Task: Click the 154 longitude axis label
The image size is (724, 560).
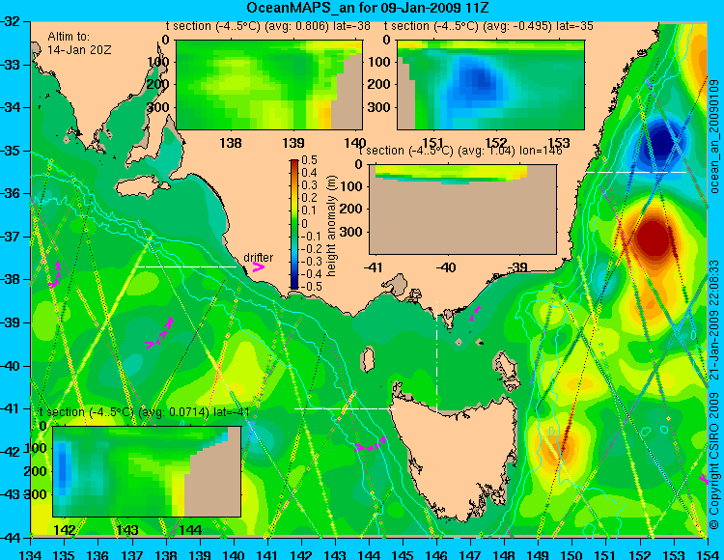Action: tap(708, 554)
